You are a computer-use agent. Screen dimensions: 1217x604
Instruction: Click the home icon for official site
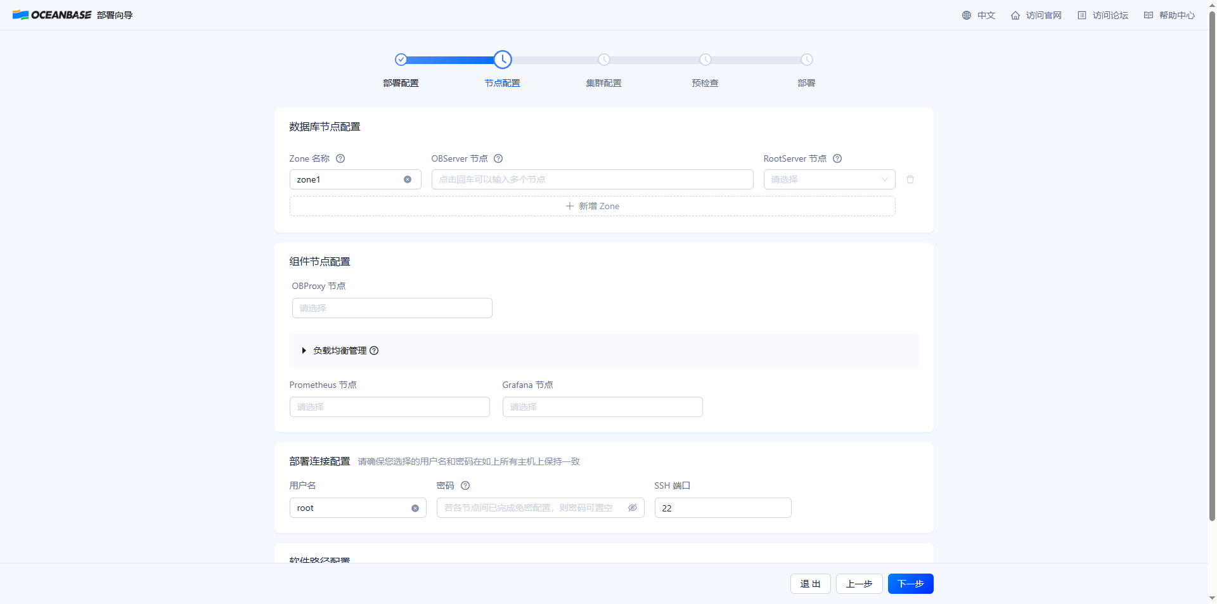[x=1015, y=15]
